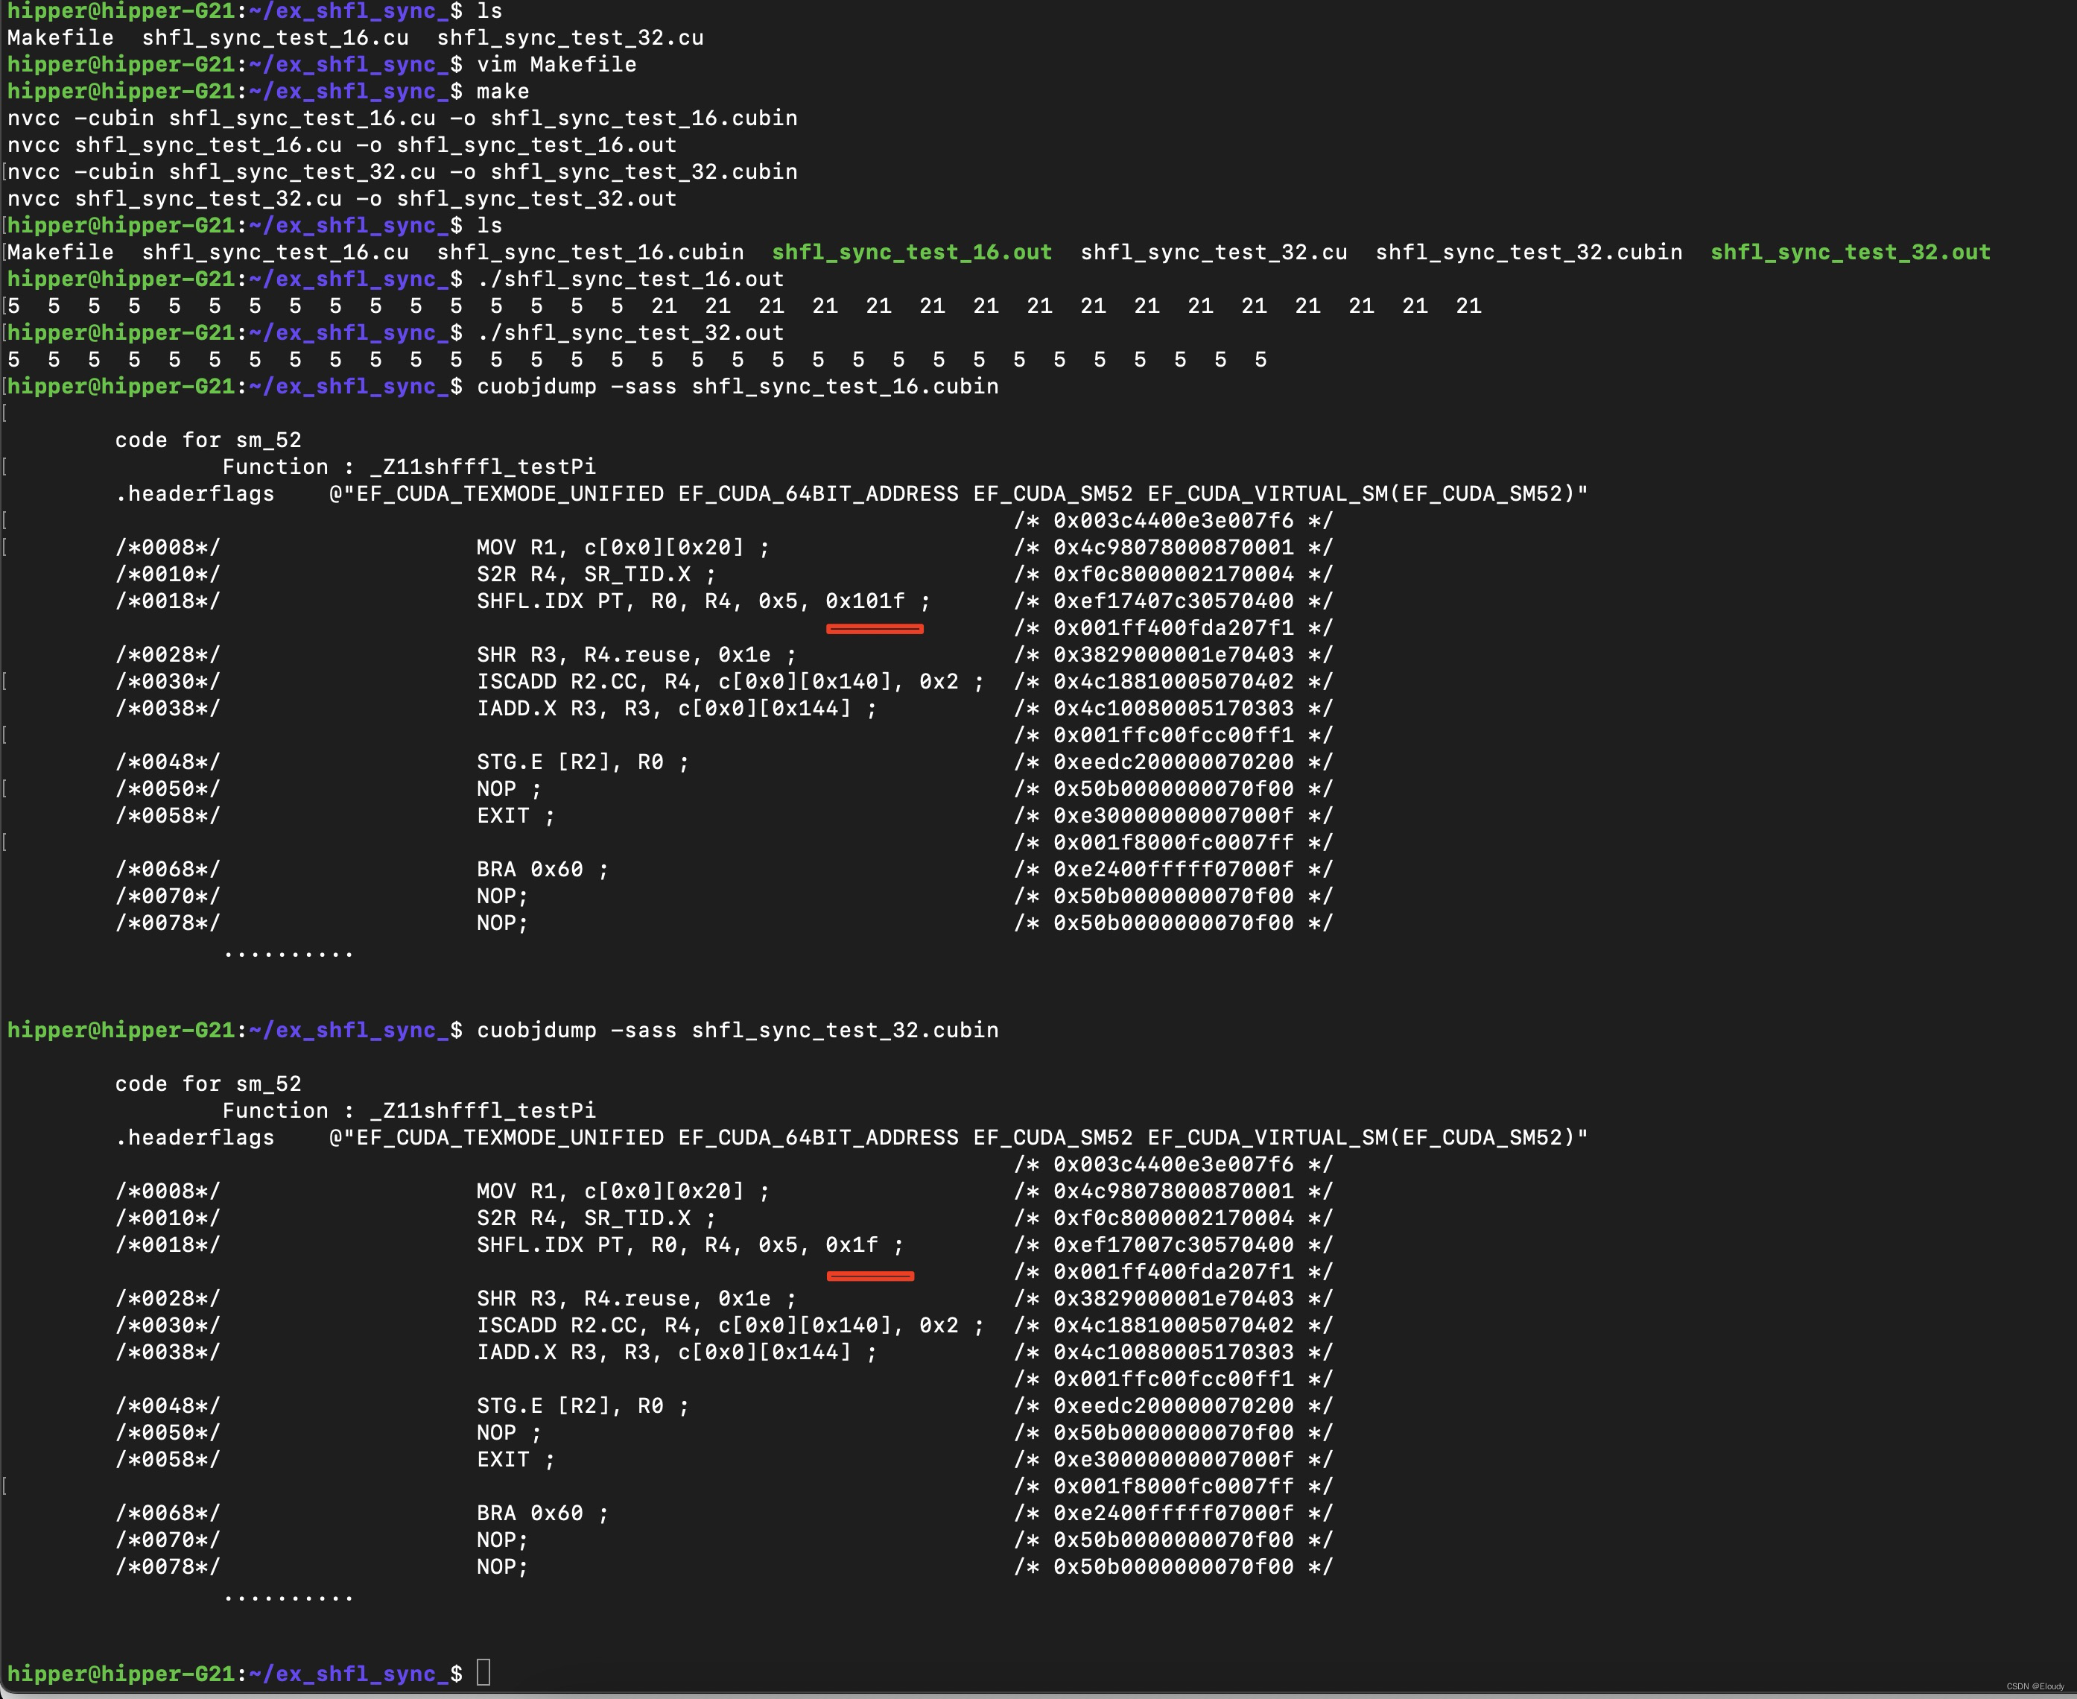Click 'shfl_sync_test_32.cubin' in the ls listing
Viewport: 2077px width, 1699px height.
click(x=1528, y=253)
